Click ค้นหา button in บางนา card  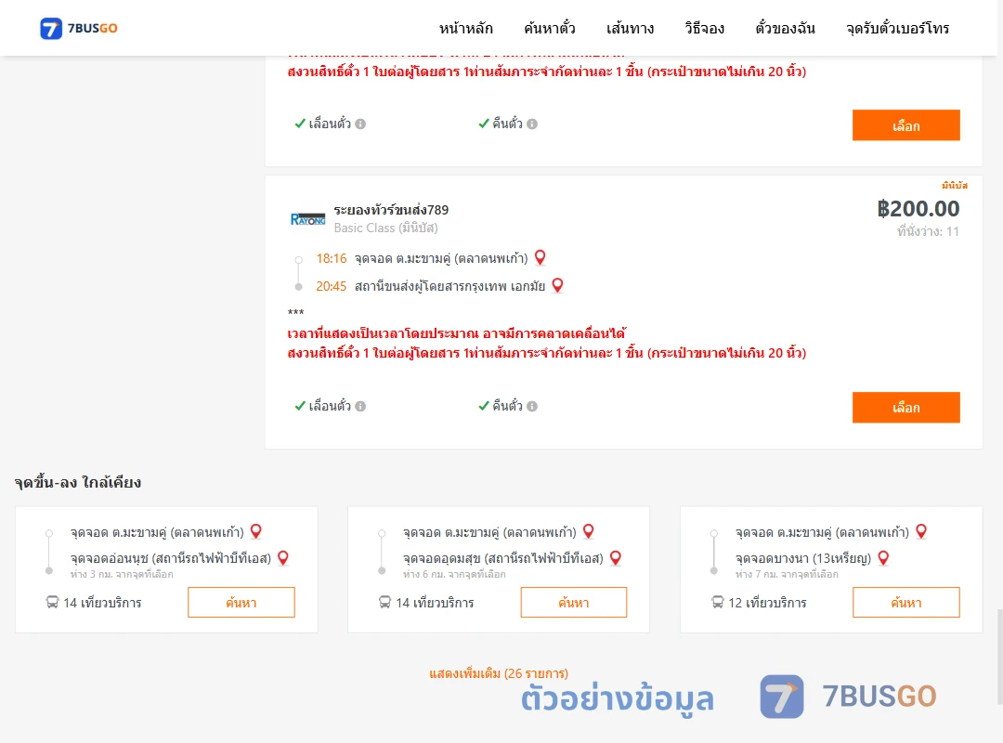click(x=905, y=602)
